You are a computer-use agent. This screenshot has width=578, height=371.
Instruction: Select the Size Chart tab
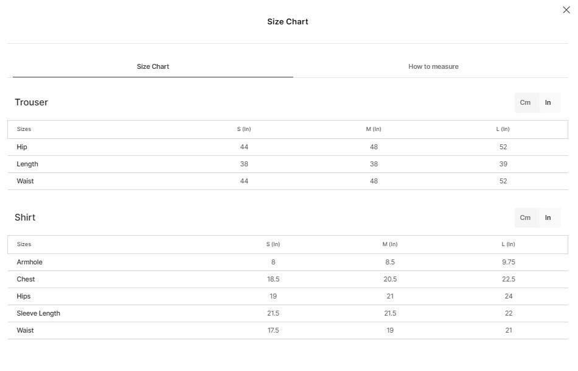(153, 66)
